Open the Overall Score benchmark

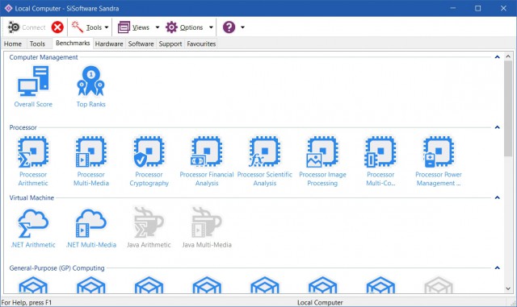pyautogui.click(x=33, y=86)
